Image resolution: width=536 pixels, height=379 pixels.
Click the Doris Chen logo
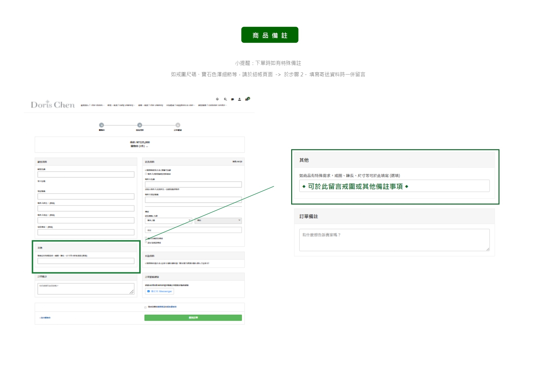[53, 104]
